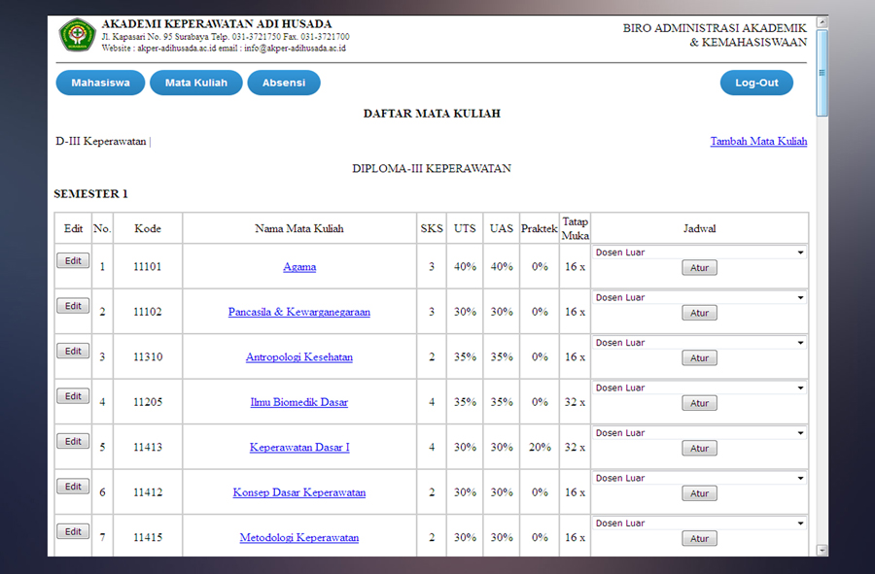
Task: Expand Dosen Luar dropdown for Konsep Dasar Keperawatan
Action: pyautogui.click(x=700, y=478)
